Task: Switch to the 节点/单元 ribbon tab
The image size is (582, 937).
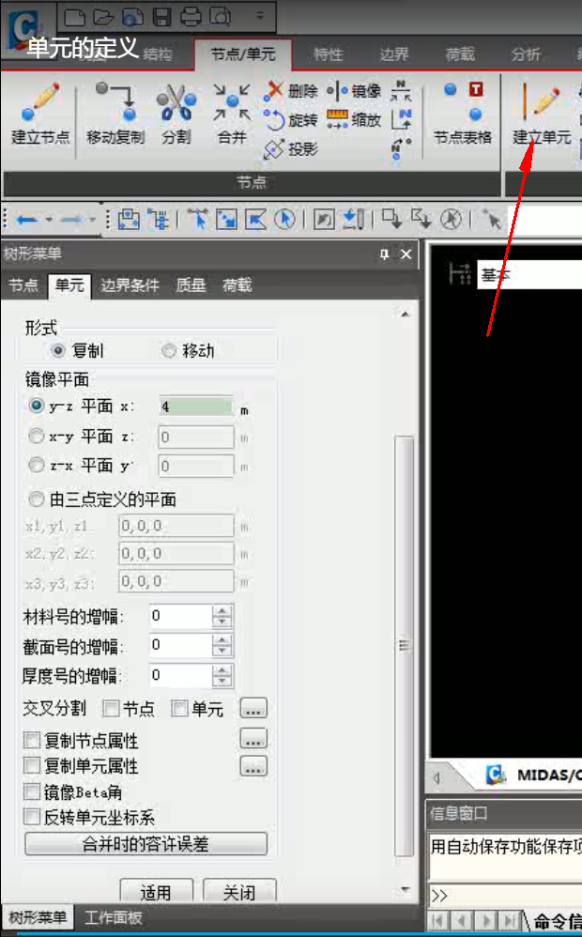Action: (x=243, y=54)
